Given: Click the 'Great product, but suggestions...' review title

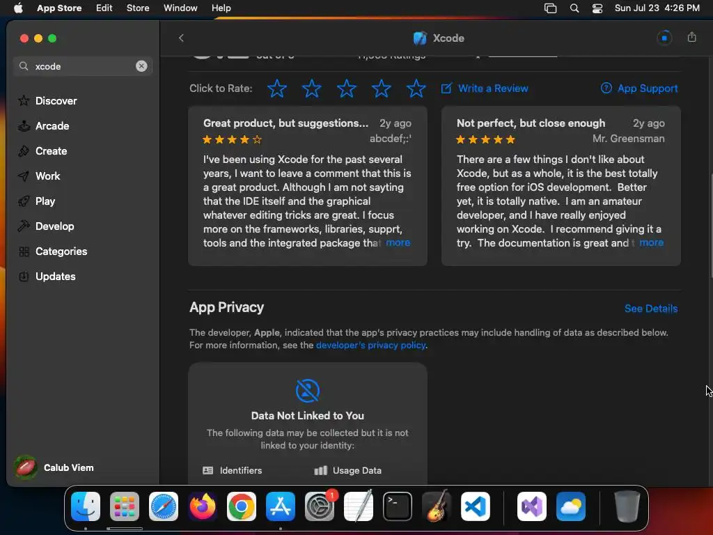Looking at the screenshot, I should (x=285, y=123).
